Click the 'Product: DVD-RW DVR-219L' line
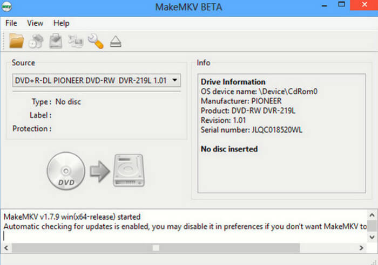 248,110
